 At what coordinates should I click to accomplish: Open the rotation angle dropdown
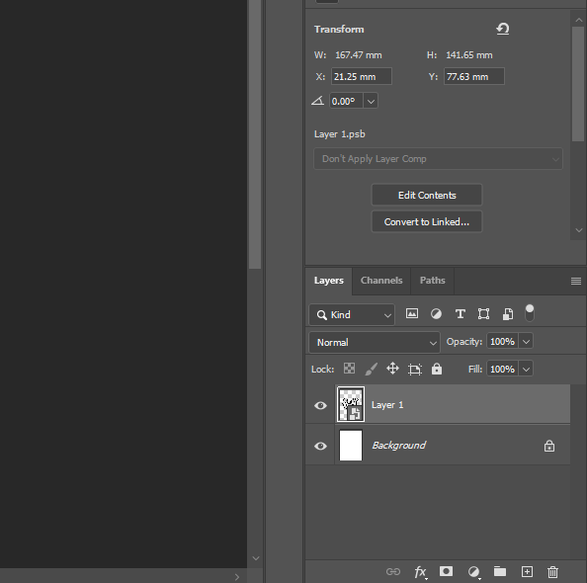click(371, 101)
